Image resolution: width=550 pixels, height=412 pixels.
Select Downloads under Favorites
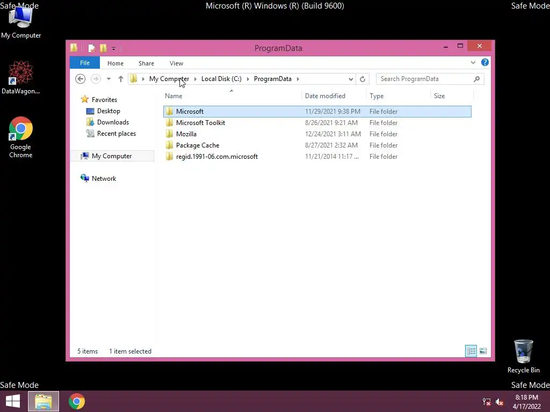pos(113,122)
